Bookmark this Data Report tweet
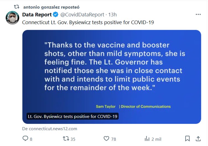 tap(187, 138)
